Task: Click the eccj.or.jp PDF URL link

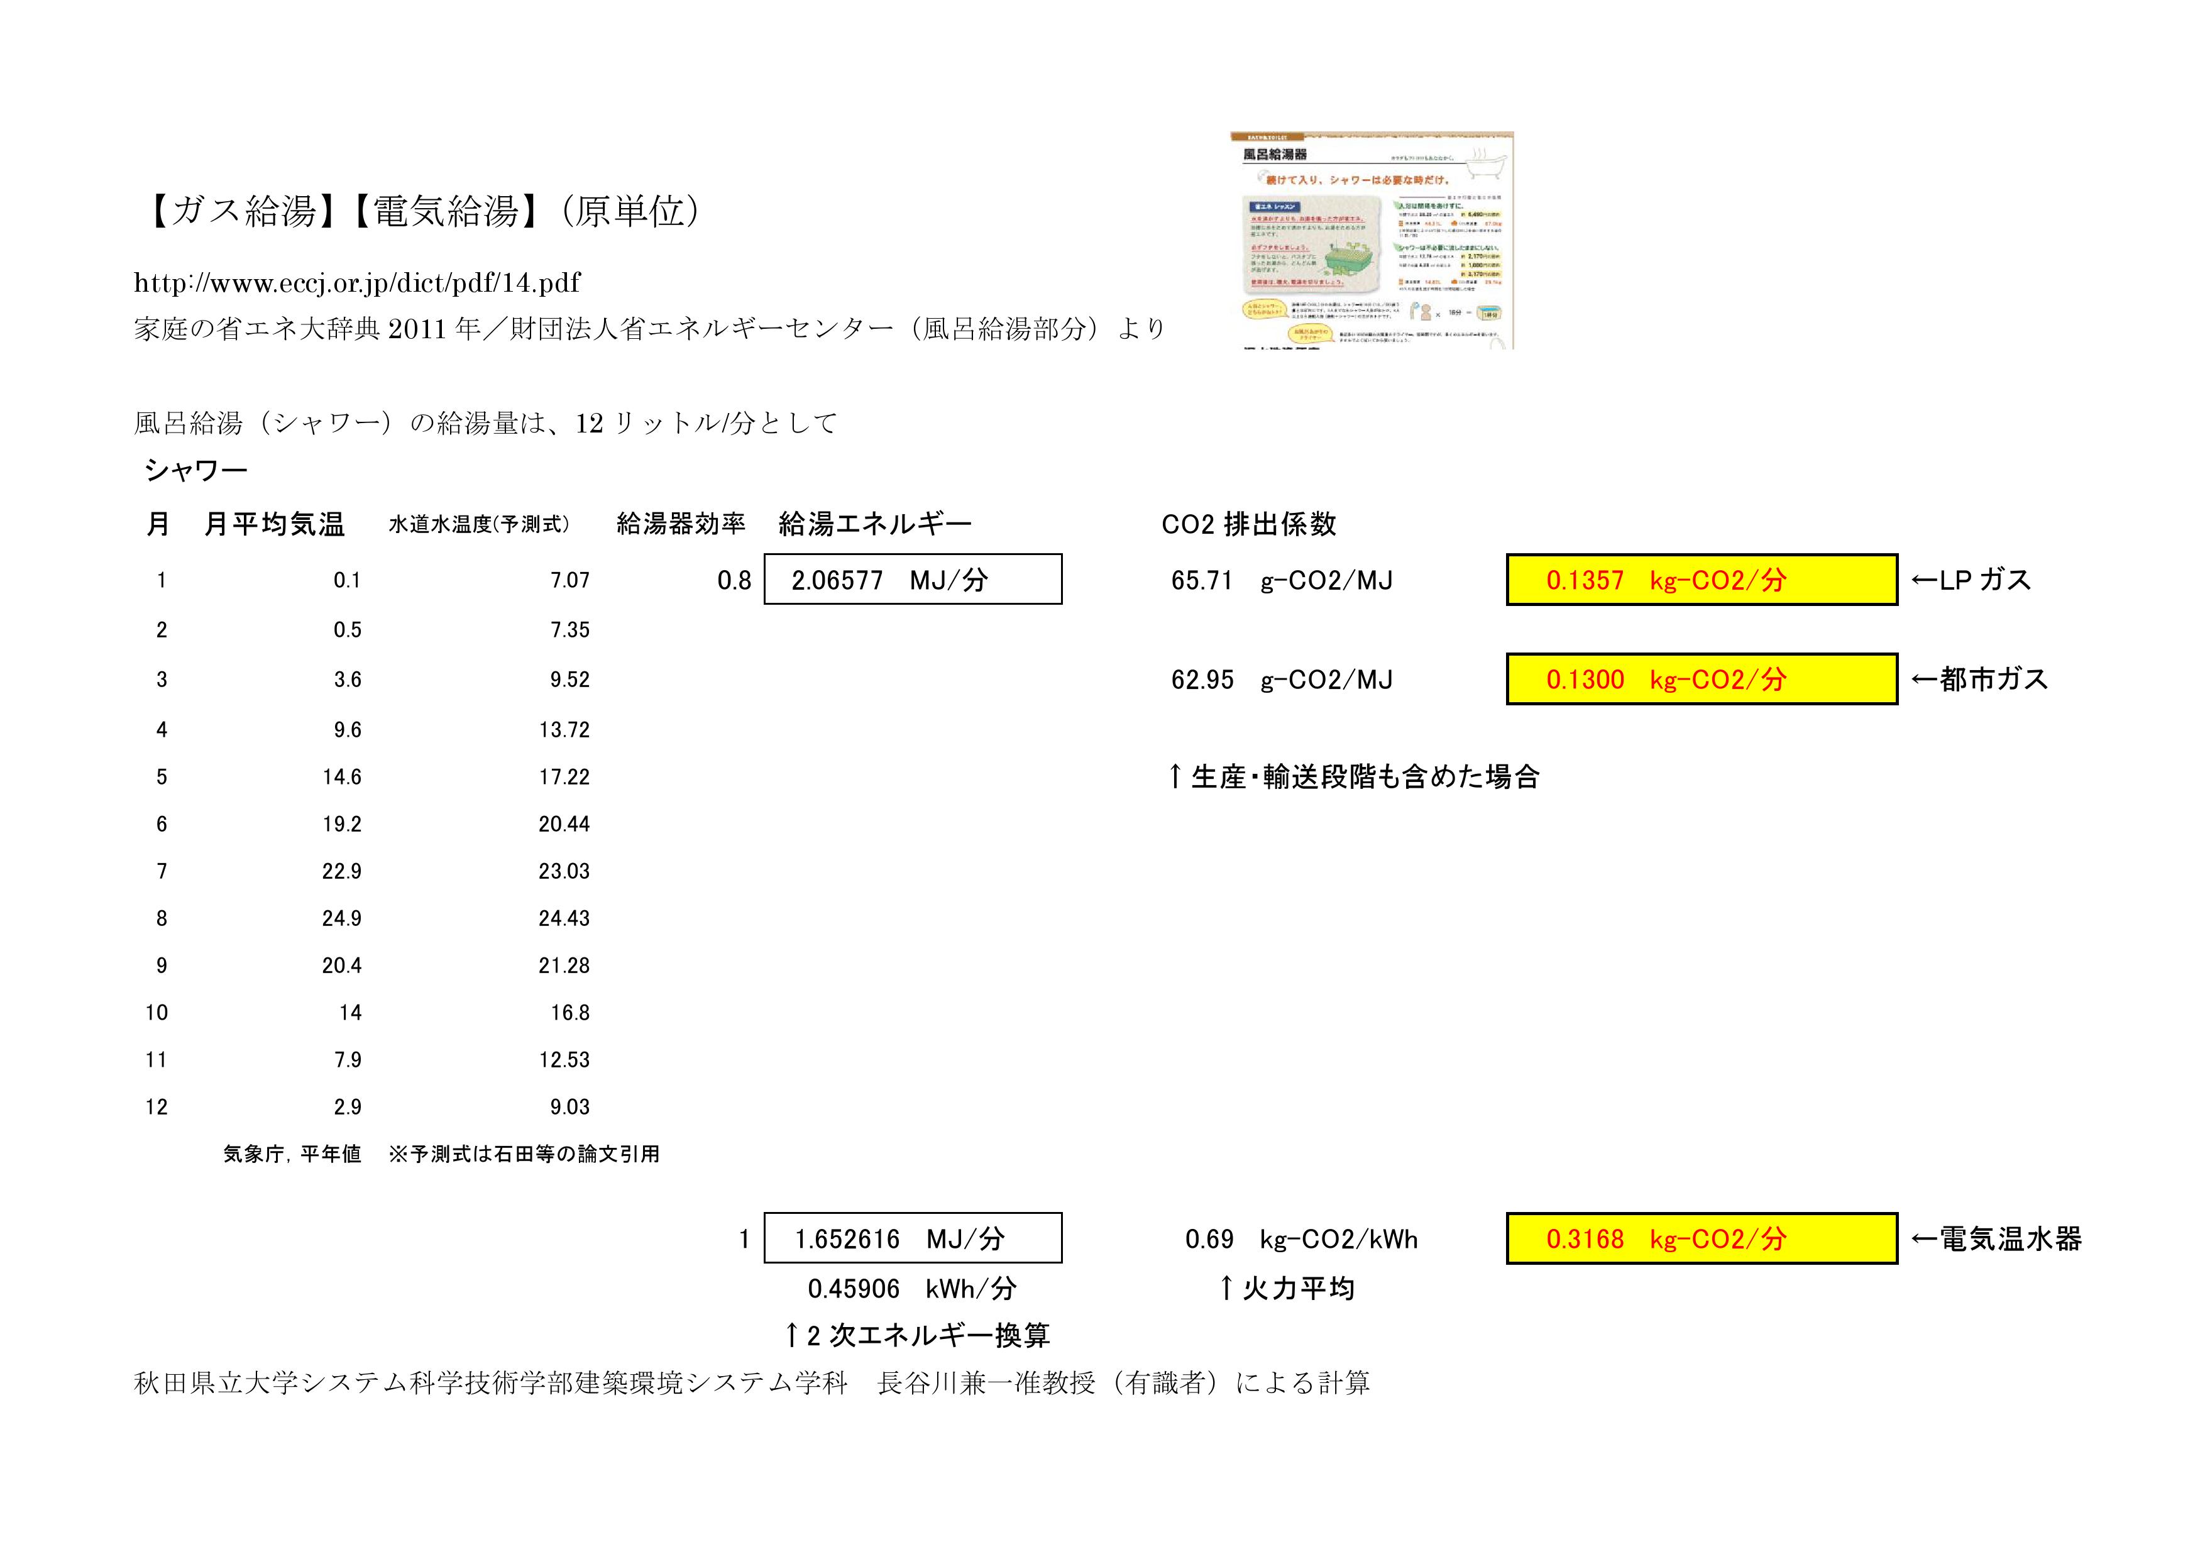Action: click(356, 282)
